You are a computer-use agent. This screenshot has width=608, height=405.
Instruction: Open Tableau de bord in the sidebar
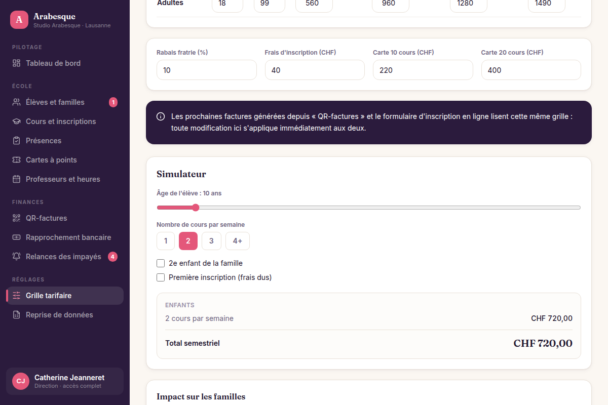point(65,63)
